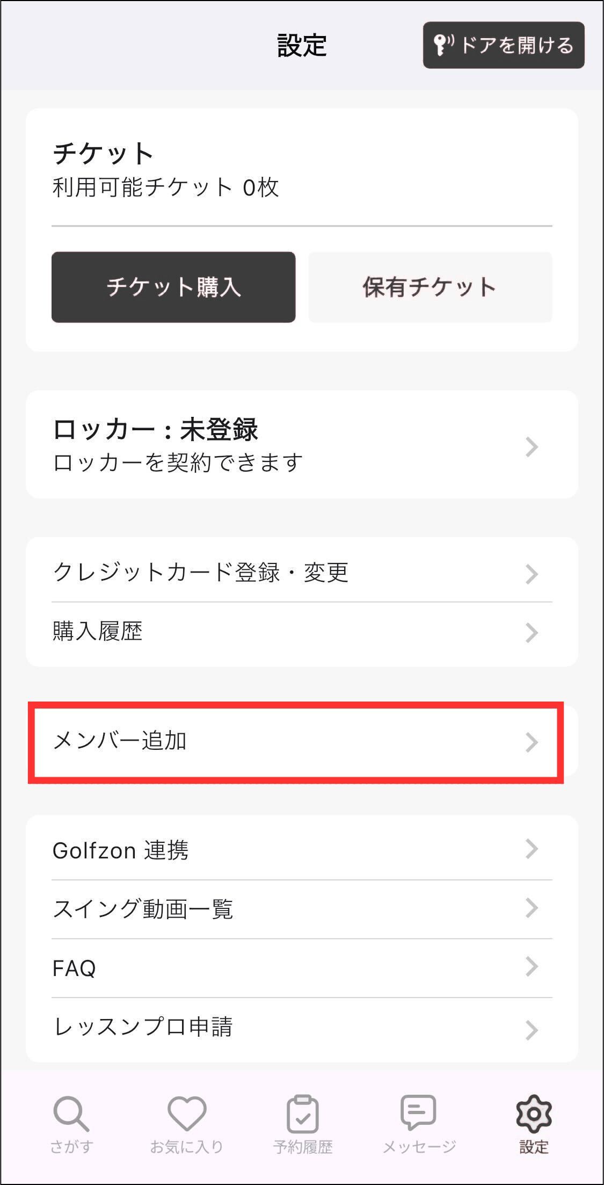Open the FAQ menu item

[x=74, y=968]
